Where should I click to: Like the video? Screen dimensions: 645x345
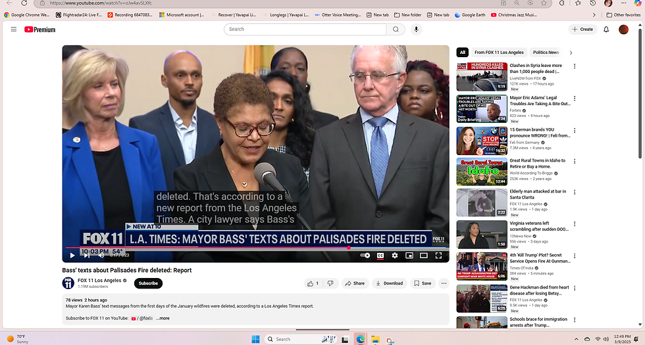(x=313, y=283)
